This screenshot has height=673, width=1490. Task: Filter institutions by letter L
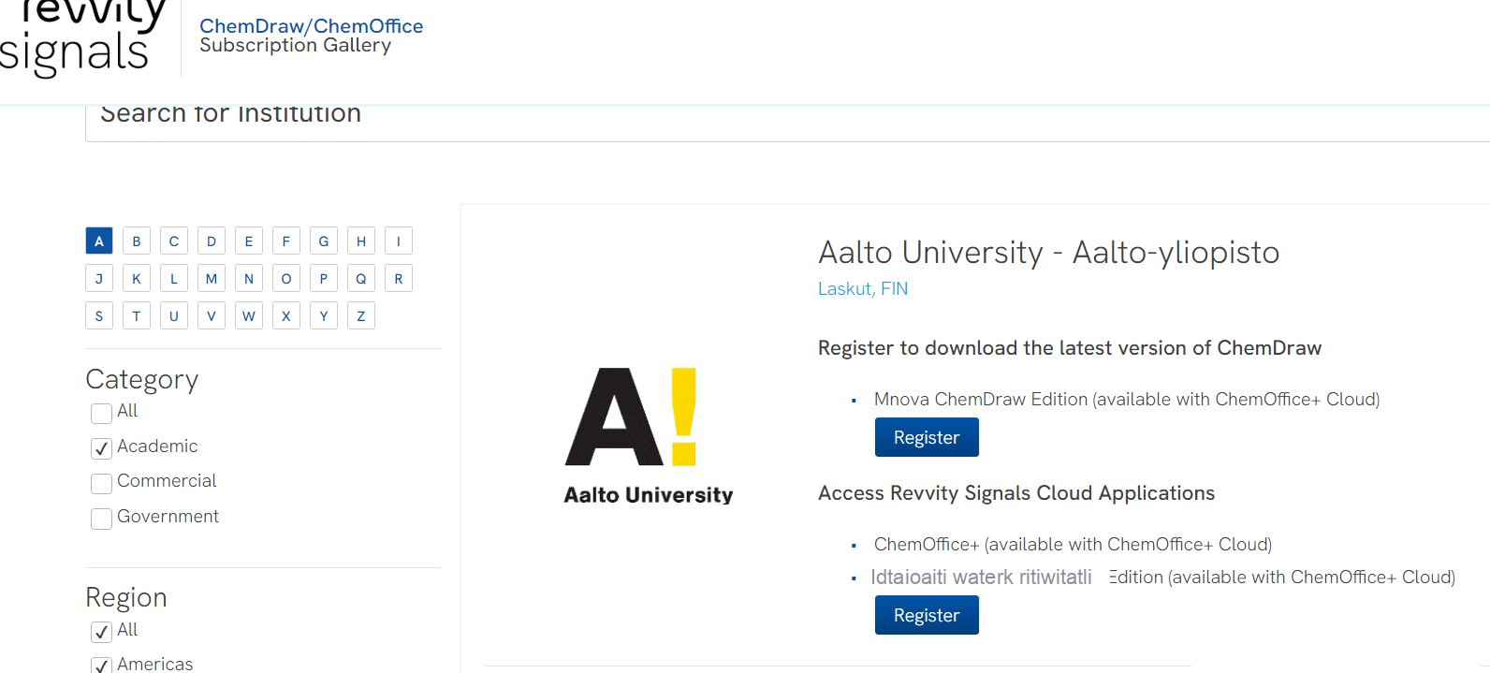tap(174, 279)
